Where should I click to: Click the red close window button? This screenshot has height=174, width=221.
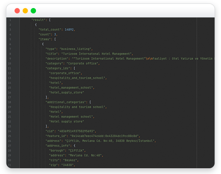tap(17, 11)
